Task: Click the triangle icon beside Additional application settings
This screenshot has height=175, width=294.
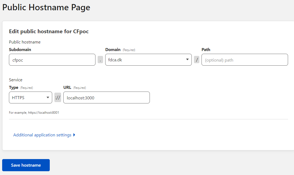Action: [x=74, y=135]
